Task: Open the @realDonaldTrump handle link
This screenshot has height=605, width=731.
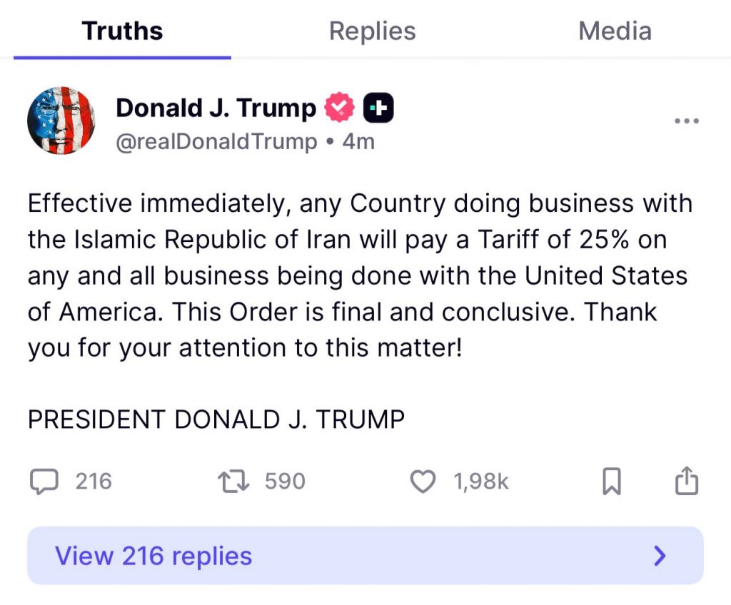Action: pos(216,141)
